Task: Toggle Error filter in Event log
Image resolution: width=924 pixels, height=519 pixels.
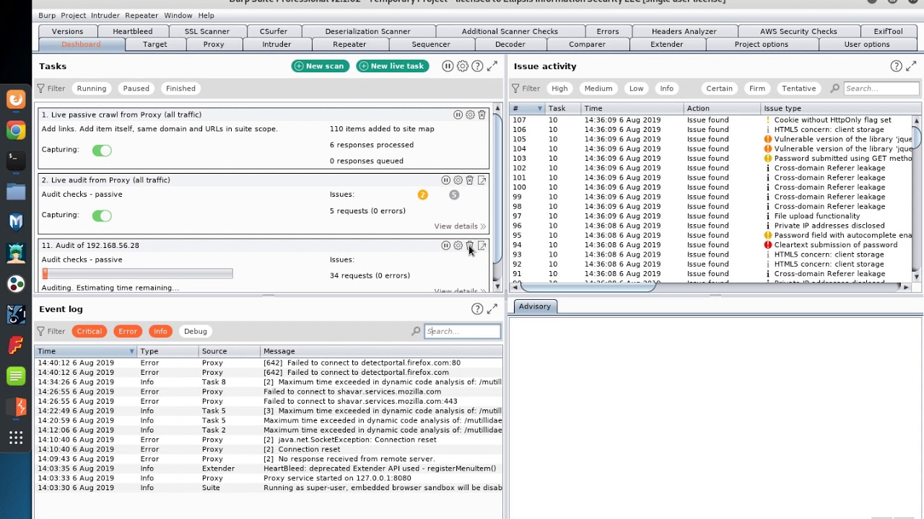Action: [x=128, y=332]
